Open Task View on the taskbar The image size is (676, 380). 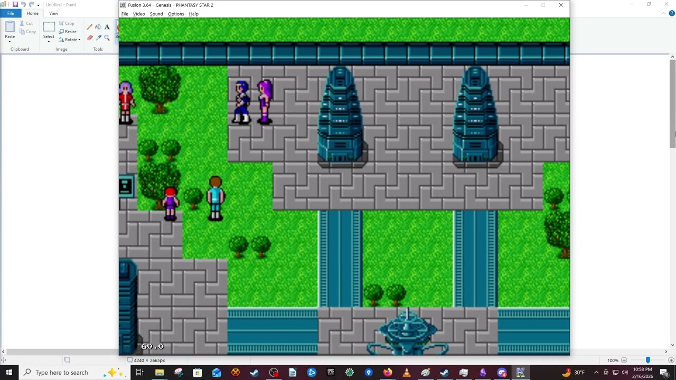[x=140, y=373]
